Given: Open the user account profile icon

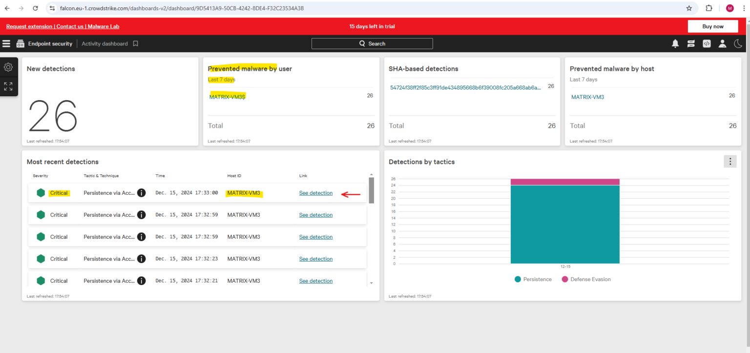Looking at the screenshot, I should pos(722,43).
